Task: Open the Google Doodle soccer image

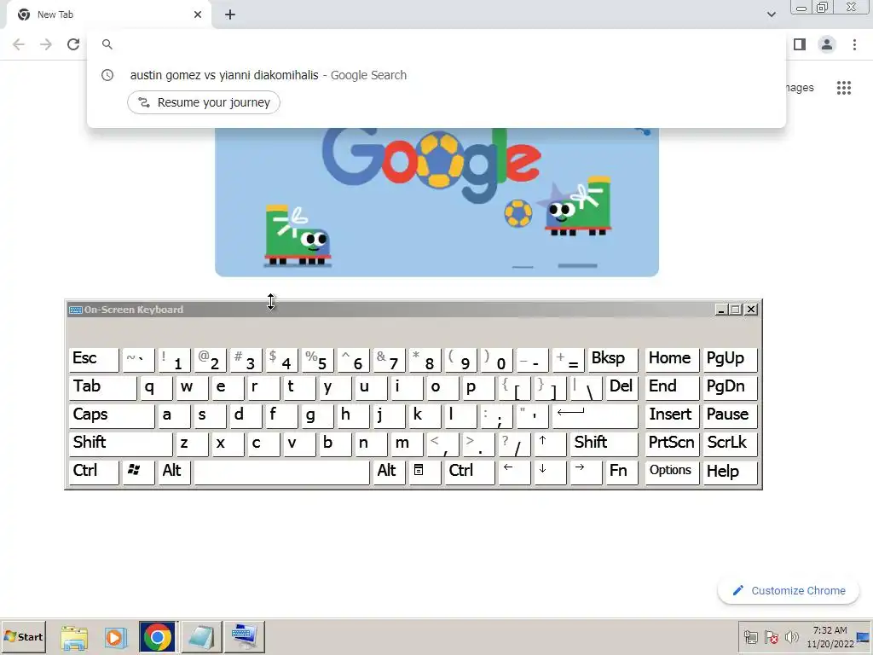Action: point(436,202)
